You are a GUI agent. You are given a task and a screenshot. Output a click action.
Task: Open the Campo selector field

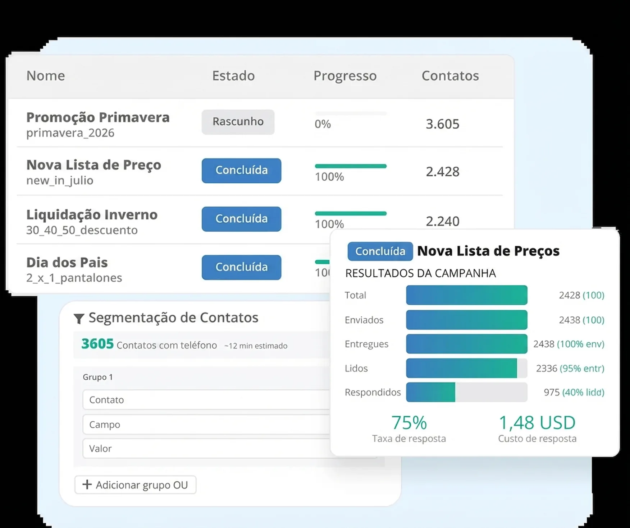[x=206, y=425]
